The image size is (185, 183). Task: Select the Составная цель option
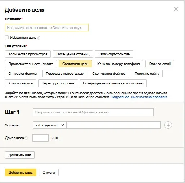click(75, 64)
